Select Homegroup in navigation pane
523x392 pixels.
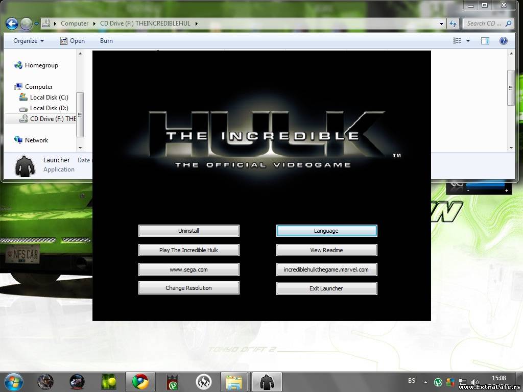[36, 65]
